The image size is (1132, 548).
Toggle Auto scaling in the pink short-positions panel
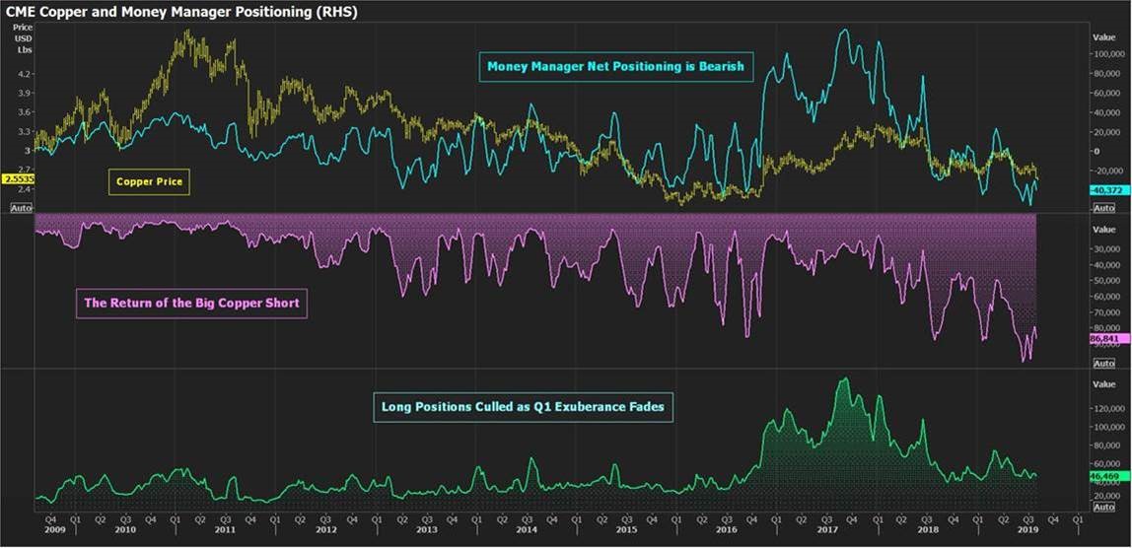1103,363
